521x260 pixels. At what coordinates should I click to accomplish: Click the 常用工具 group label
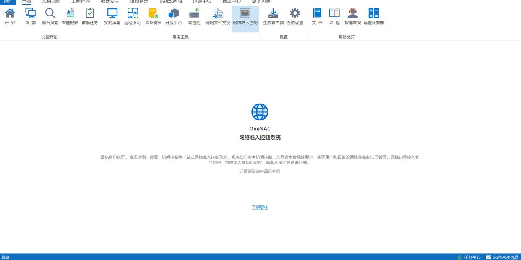point(180,37)
